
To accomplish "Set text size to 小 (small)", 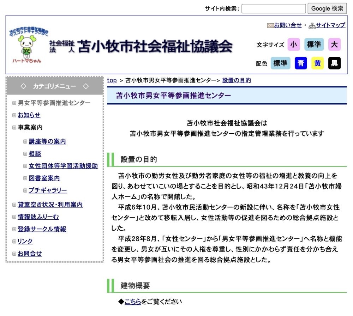I will (294, 44).
